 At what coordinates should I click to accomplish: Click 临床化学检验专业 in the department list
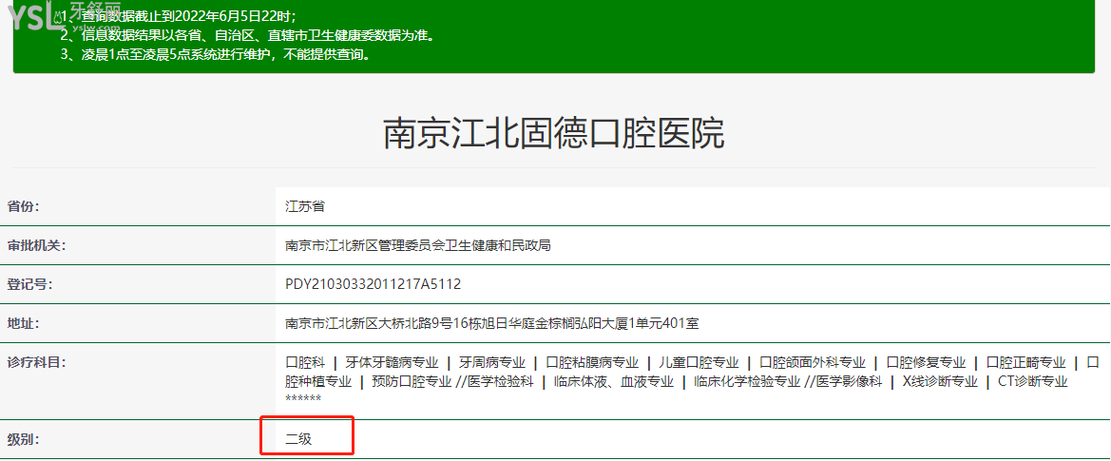click(x=747, y=382)
